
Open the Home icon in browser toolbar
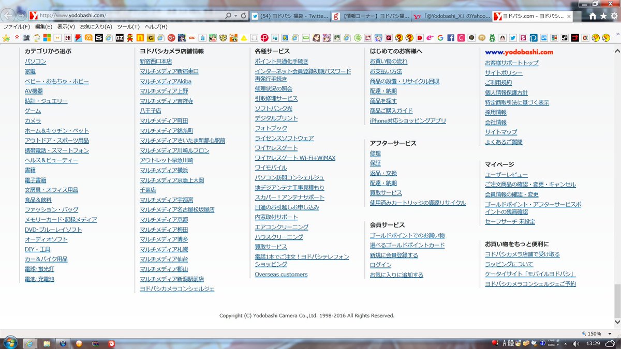(593, 16)
